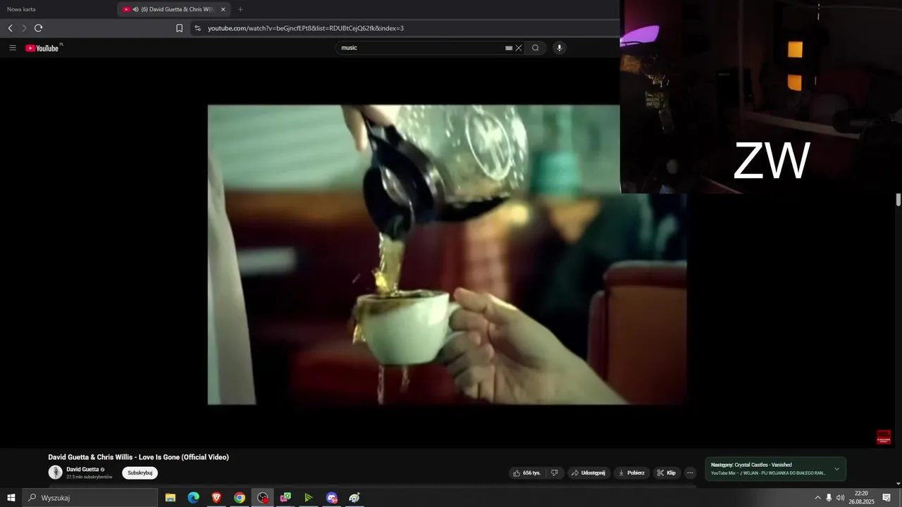This screenshot has height=507, width=902.
Task: Clear the YouTube search text
Action: pos(519,48)
